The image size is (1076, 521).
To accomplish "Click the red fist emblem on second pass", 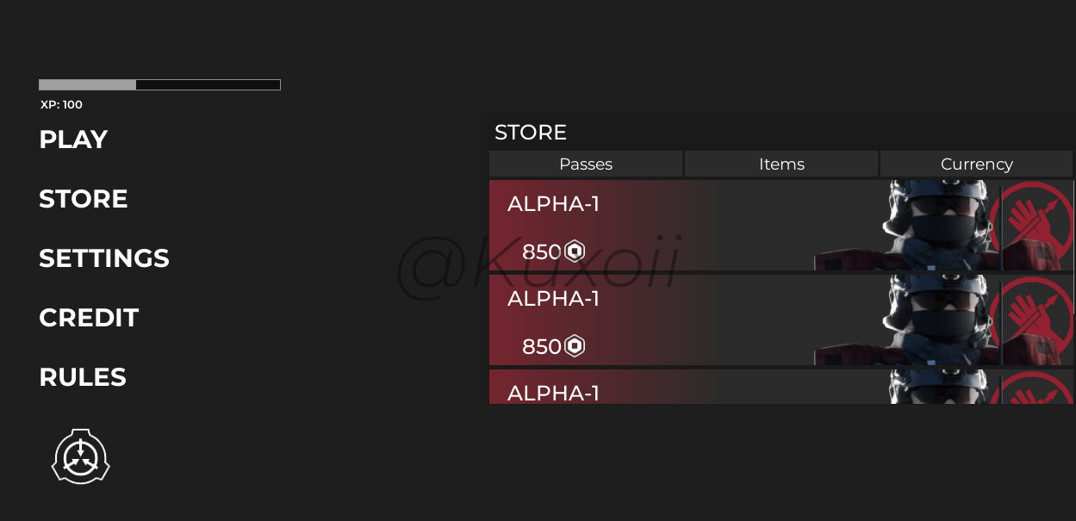I will (1031, 320).
